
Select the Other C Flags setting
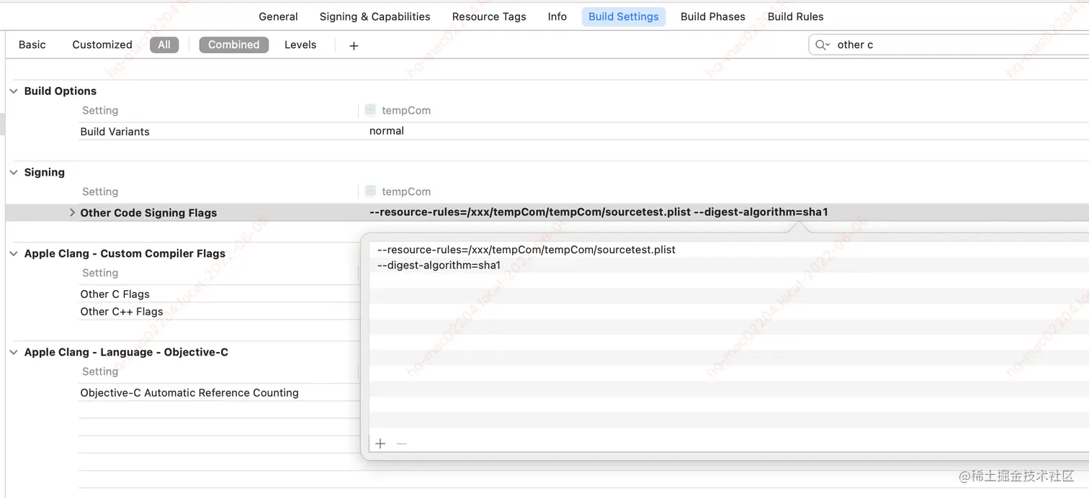[115, 294]
